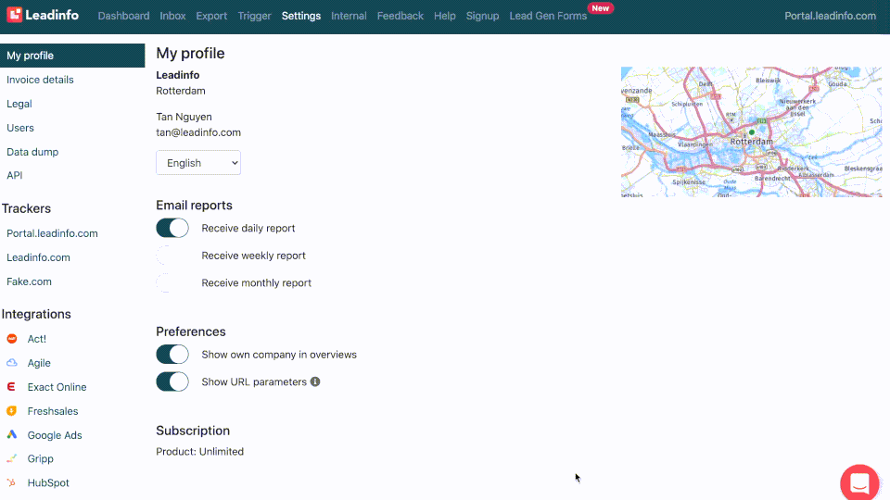Disable Receive daily report toggle
This screenshot has height=500, width=890.
point(172,228)
